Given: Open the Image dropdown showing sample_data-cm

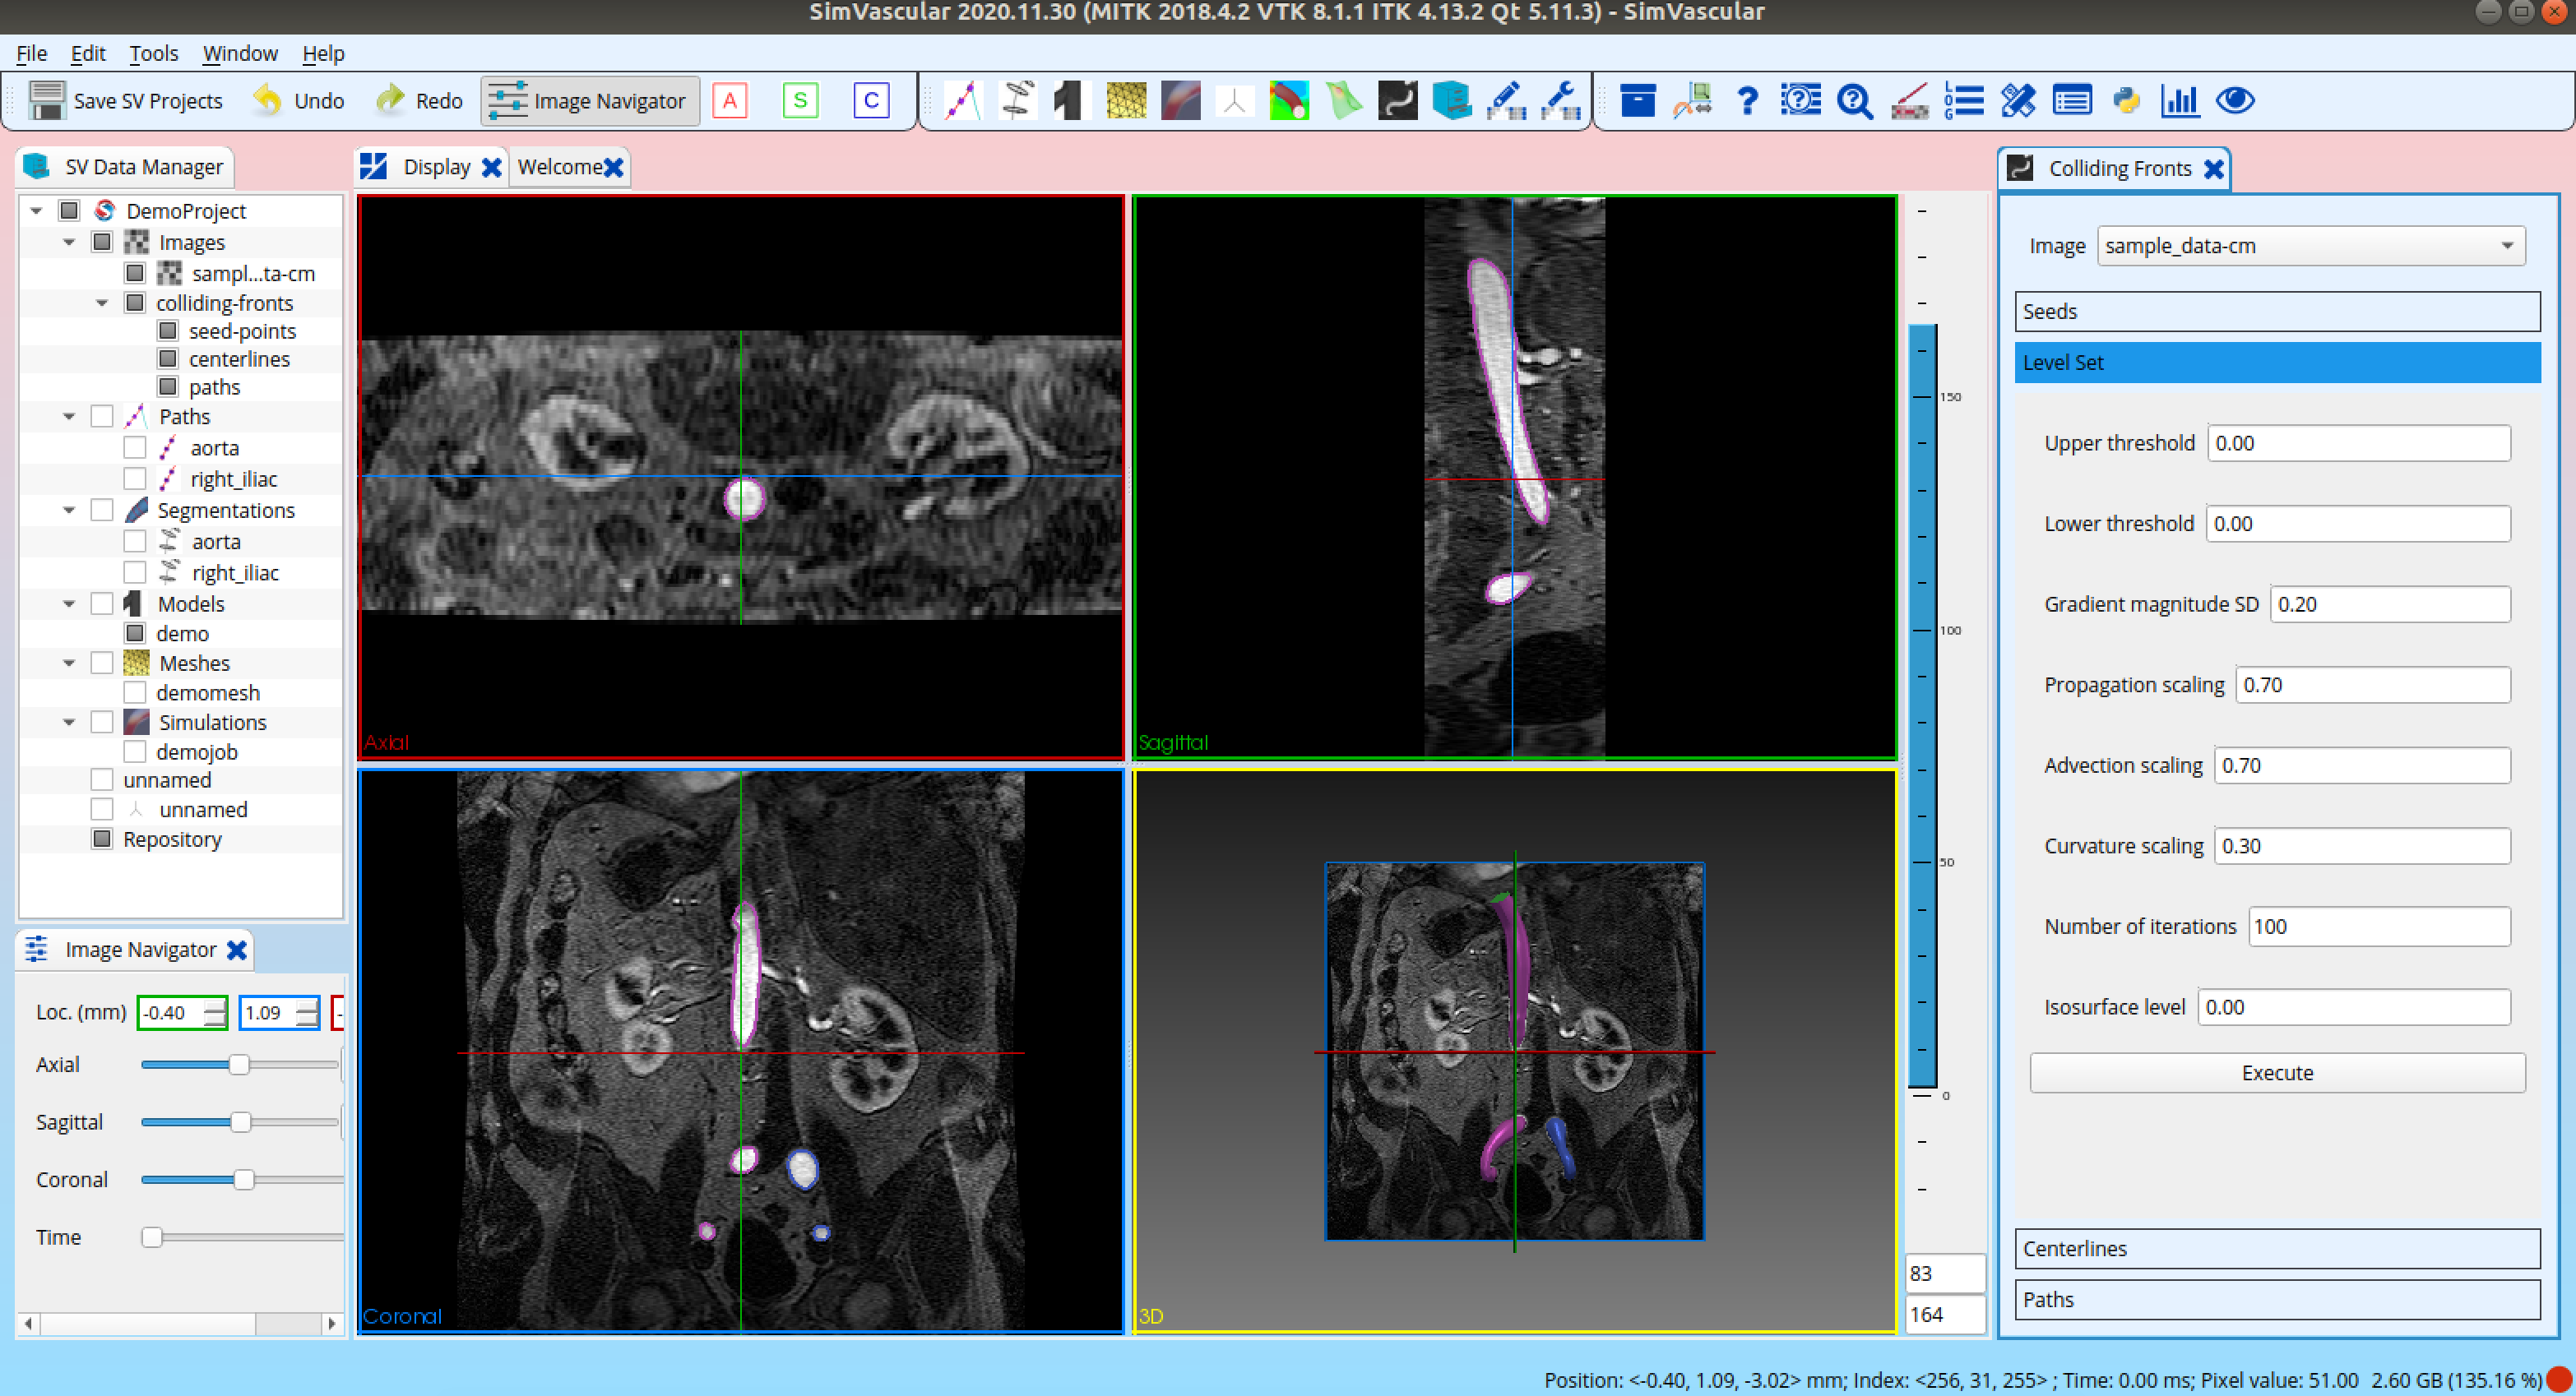Looking at the screenshot, I should coord(2310,245).
